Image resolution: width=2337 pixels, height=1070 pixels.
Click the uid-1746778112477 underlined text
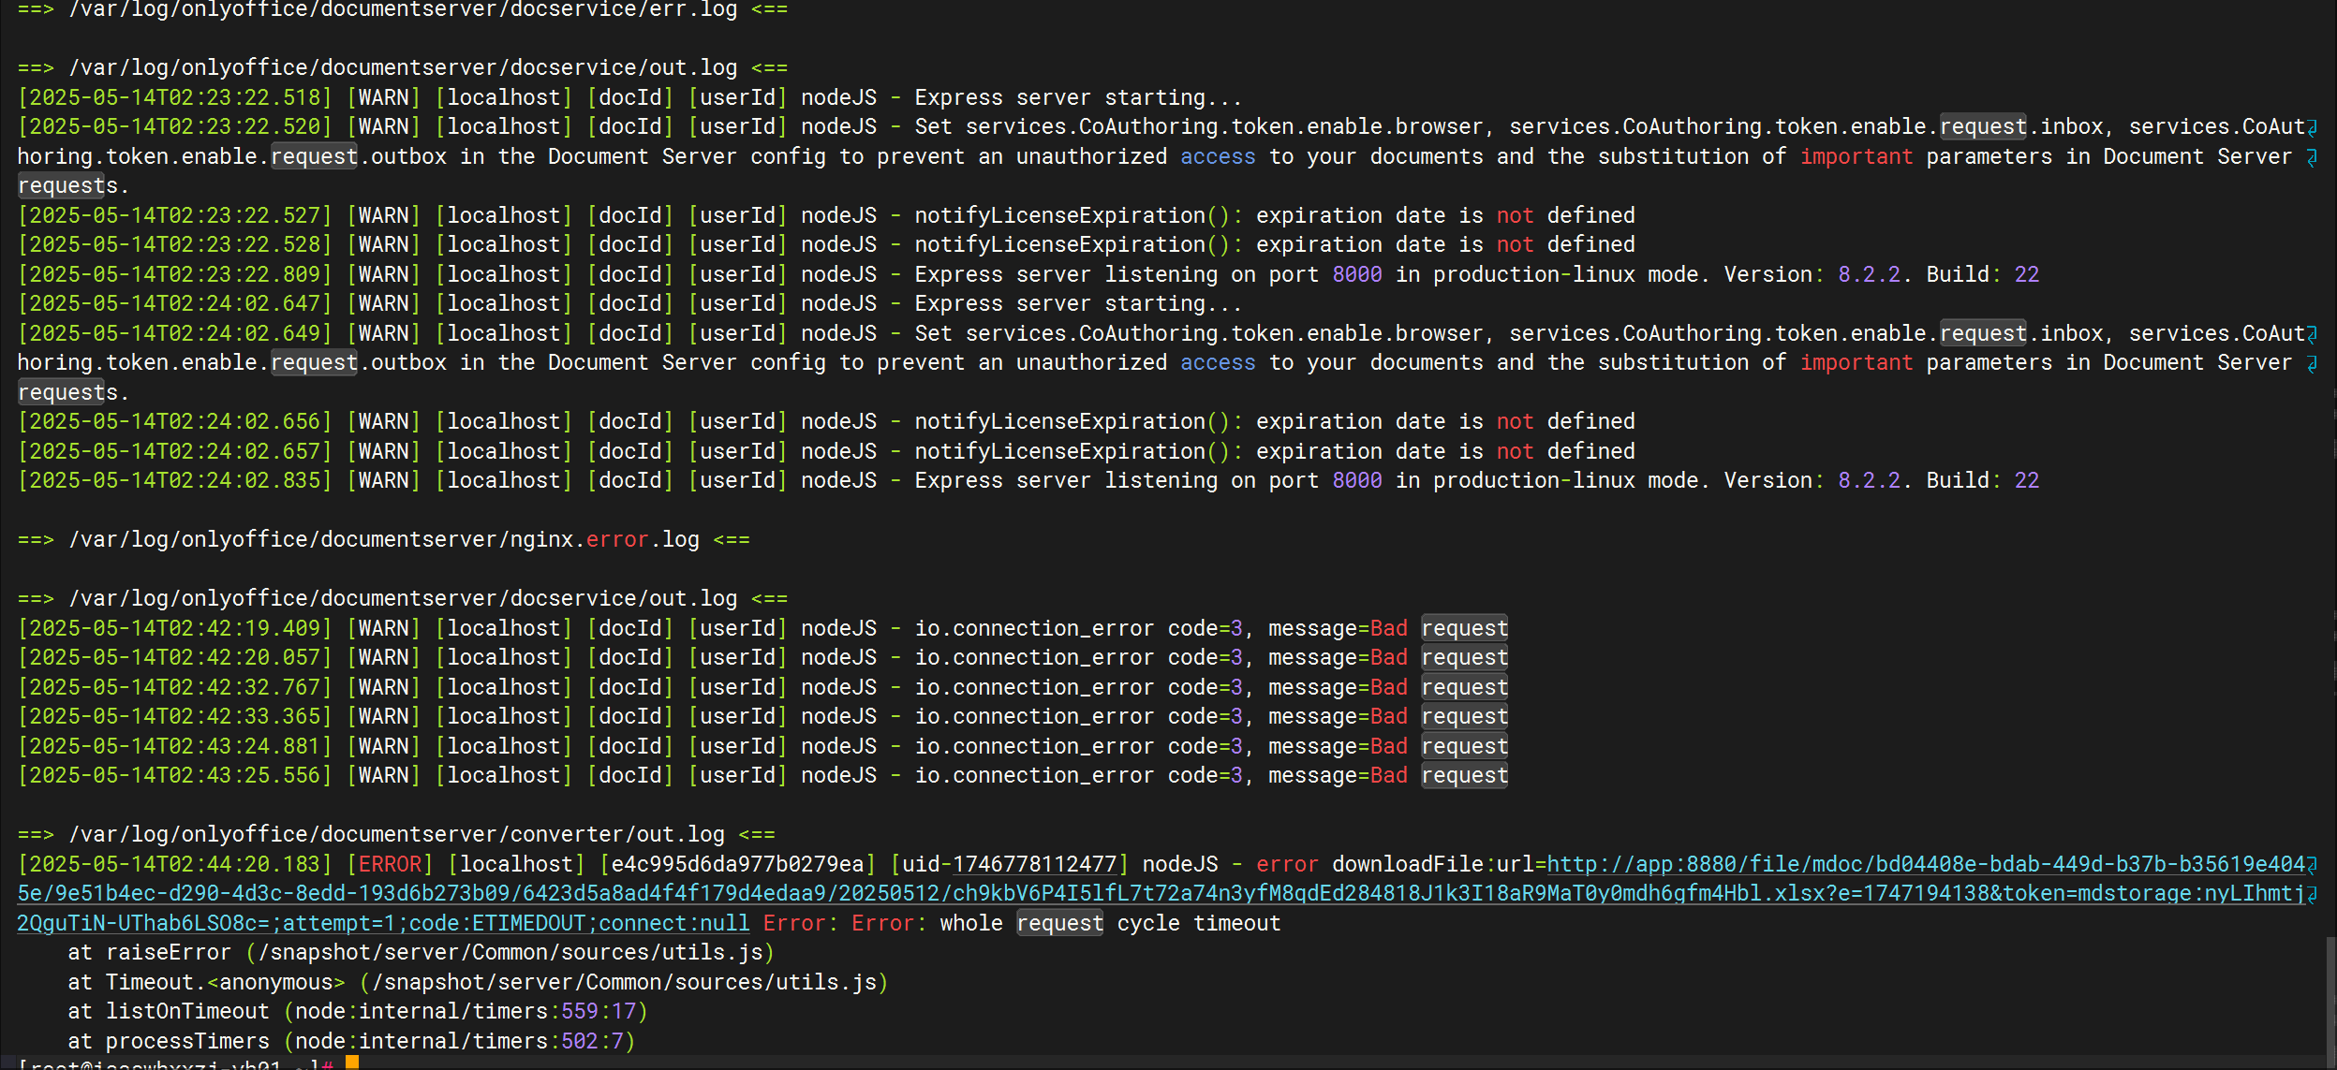tap(1010, 864)
